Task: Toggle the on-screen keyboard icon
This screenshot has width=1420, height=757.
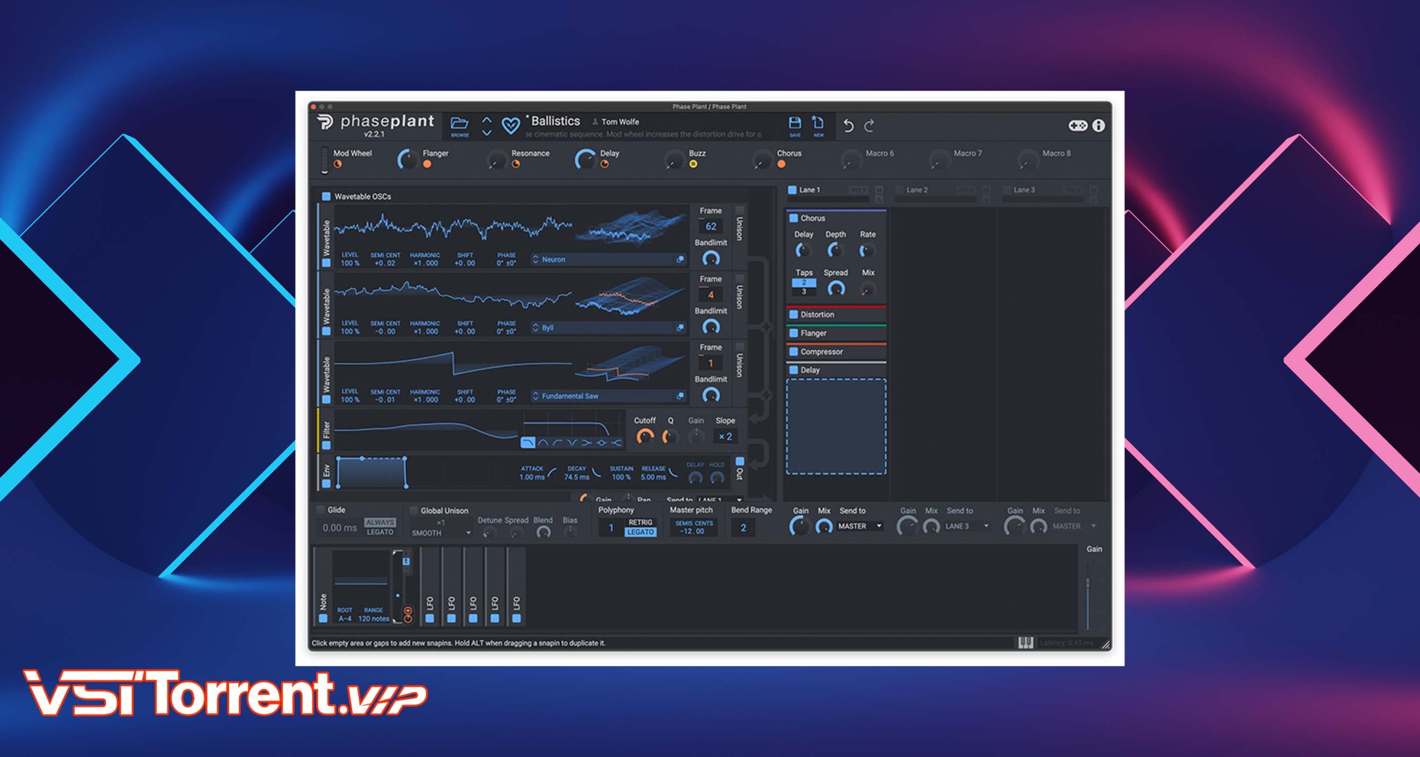Action: [x=1025, y=642]
